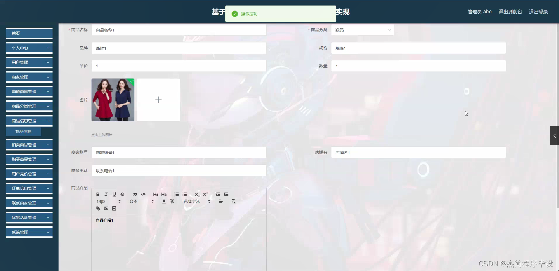
Task: Insert an ordered list in the editor
Action: coord(177,194)
